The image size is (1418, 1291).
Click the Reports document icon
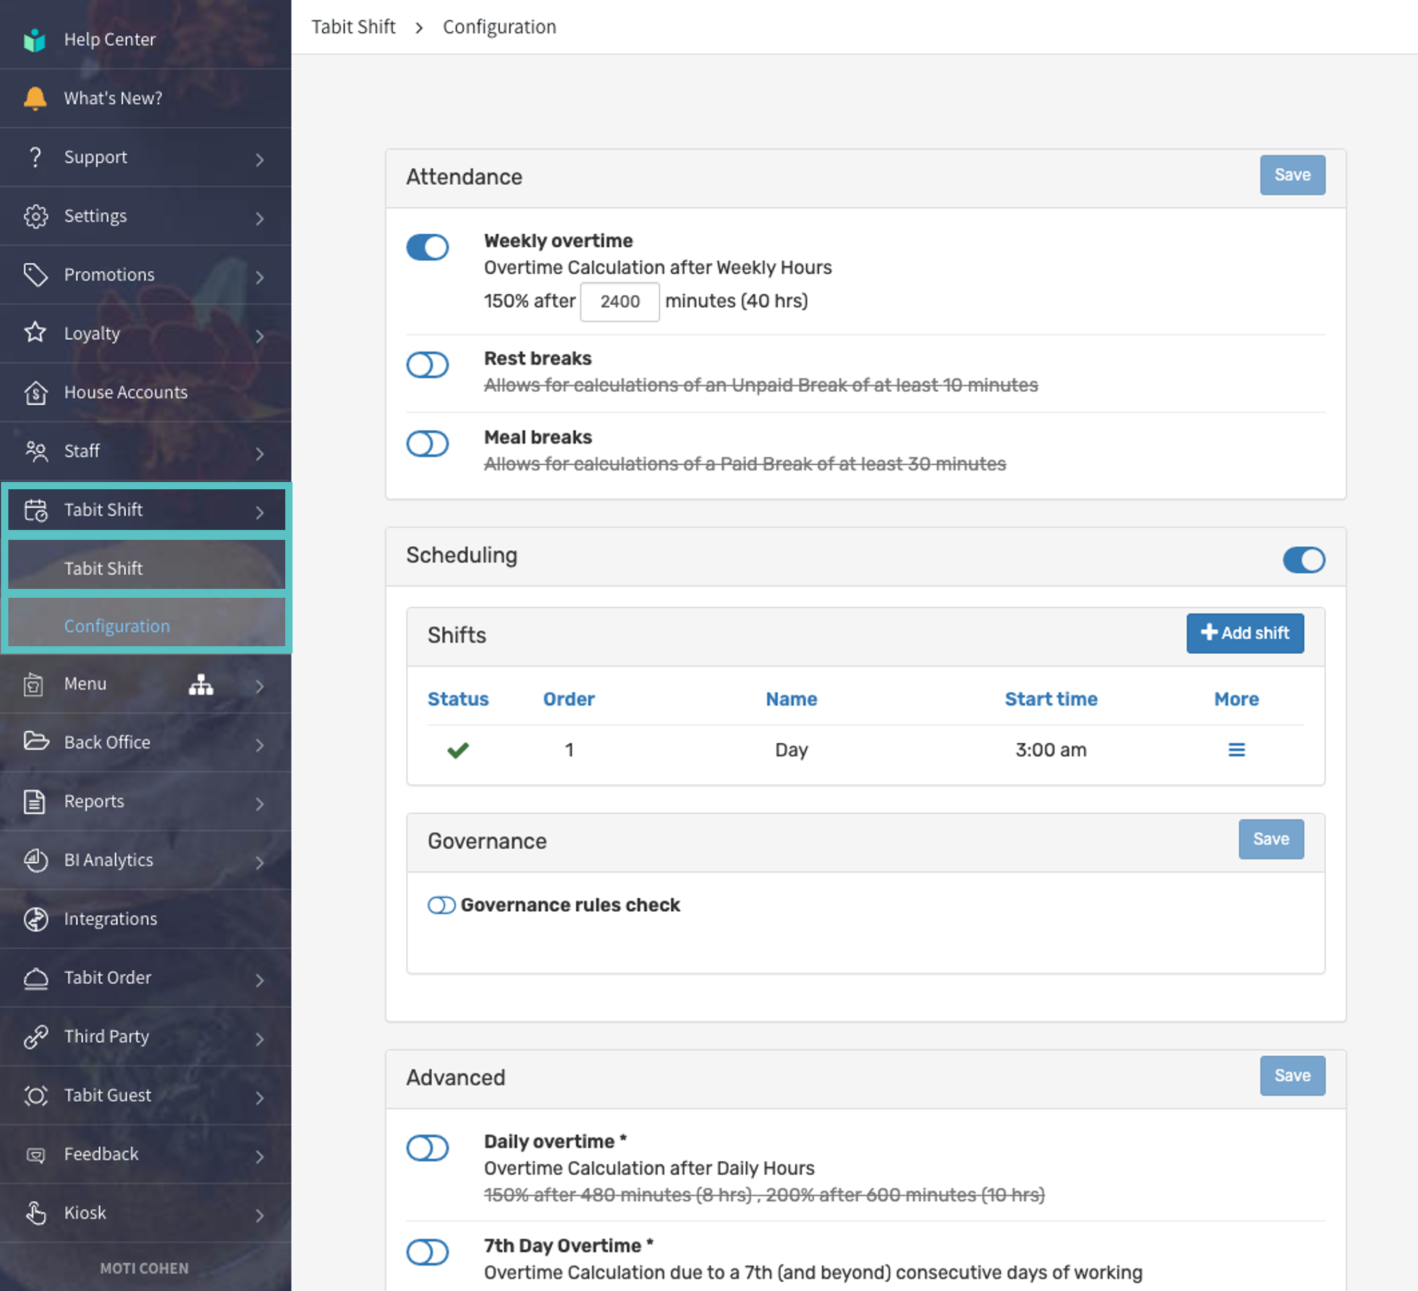click(x=34, y=801)
